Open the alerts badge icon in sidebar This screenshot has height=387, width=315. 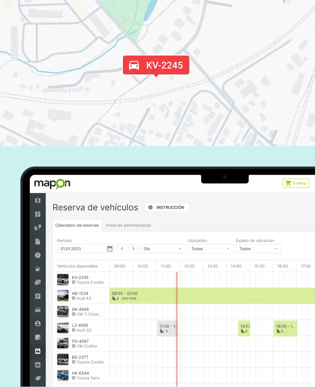point(38,255)
